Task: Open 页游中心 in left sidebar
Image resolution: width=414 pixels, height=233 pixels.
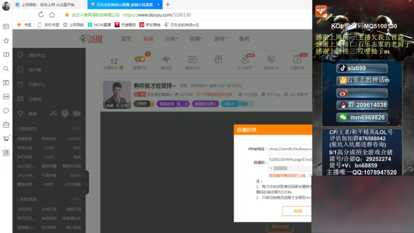Action: tap(37, 84)
